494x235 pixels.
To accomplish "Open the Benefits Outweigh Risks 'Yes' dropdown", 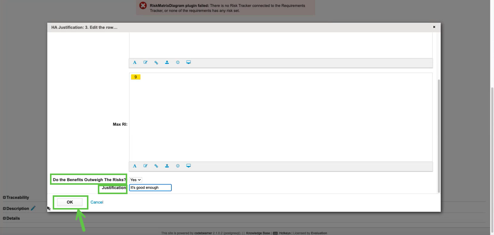I will click(x=135, y=180).
